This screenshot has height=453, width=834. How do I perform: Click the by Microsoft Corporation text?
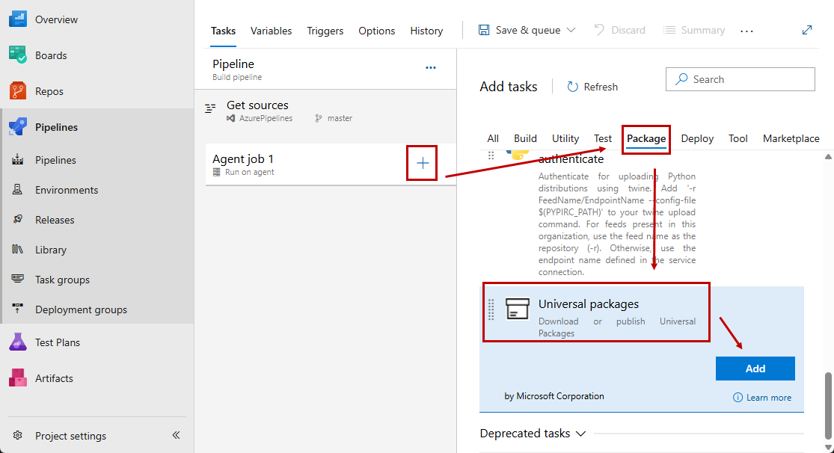point(554,395)
